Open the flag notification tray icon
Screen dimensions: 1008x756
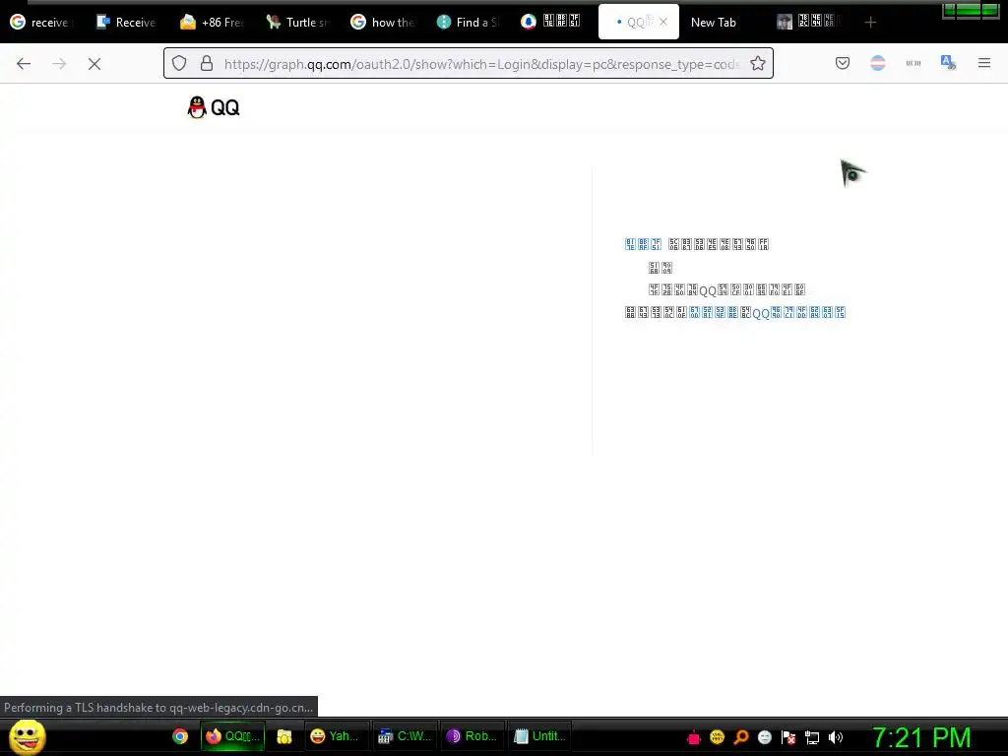788,737
